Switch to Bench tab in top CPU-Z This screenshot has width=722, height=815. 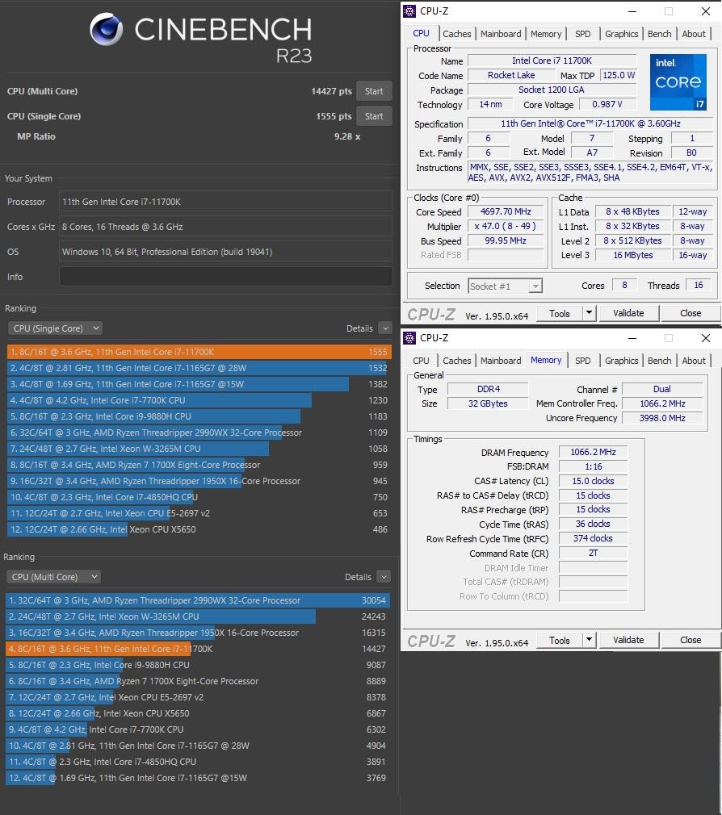pyautogui.click(x=660, y=34)
